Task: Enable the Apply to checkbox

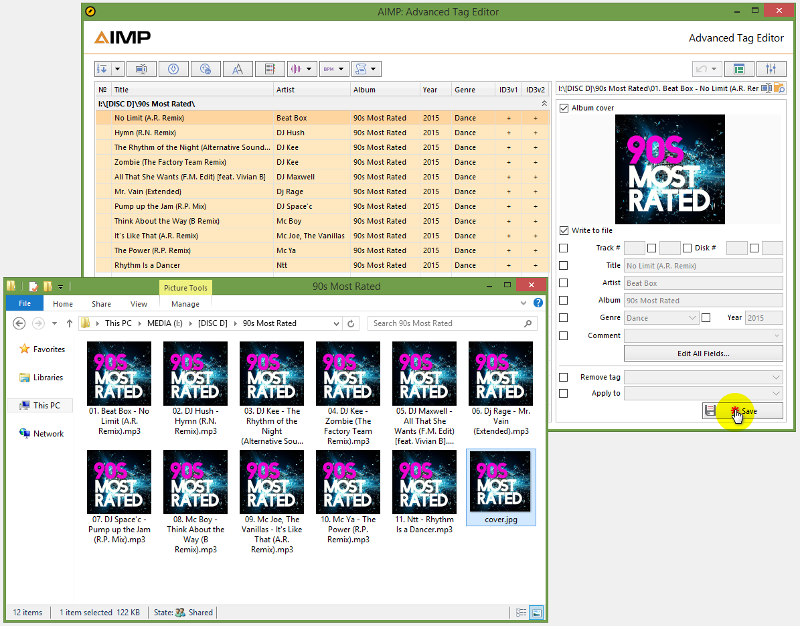Action: click(563, 394)
